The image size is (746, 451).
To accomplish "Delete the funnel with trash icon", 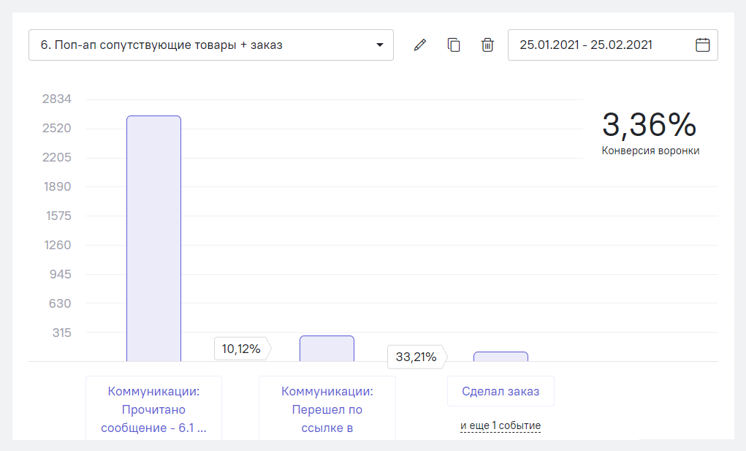I will tap(487, 45).
